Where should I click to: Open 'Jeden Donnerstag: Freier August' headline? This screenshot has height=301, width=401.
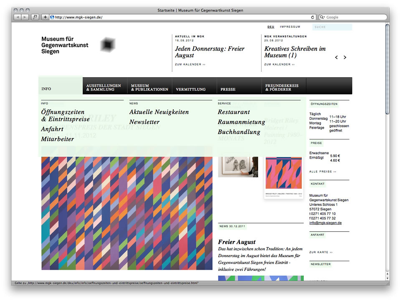(x=210, y=52)
